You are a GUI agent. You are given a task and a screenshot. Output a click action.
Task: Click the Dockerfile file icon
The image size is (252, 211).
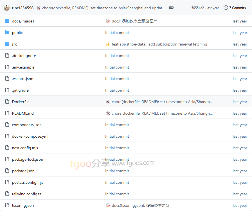7,102
